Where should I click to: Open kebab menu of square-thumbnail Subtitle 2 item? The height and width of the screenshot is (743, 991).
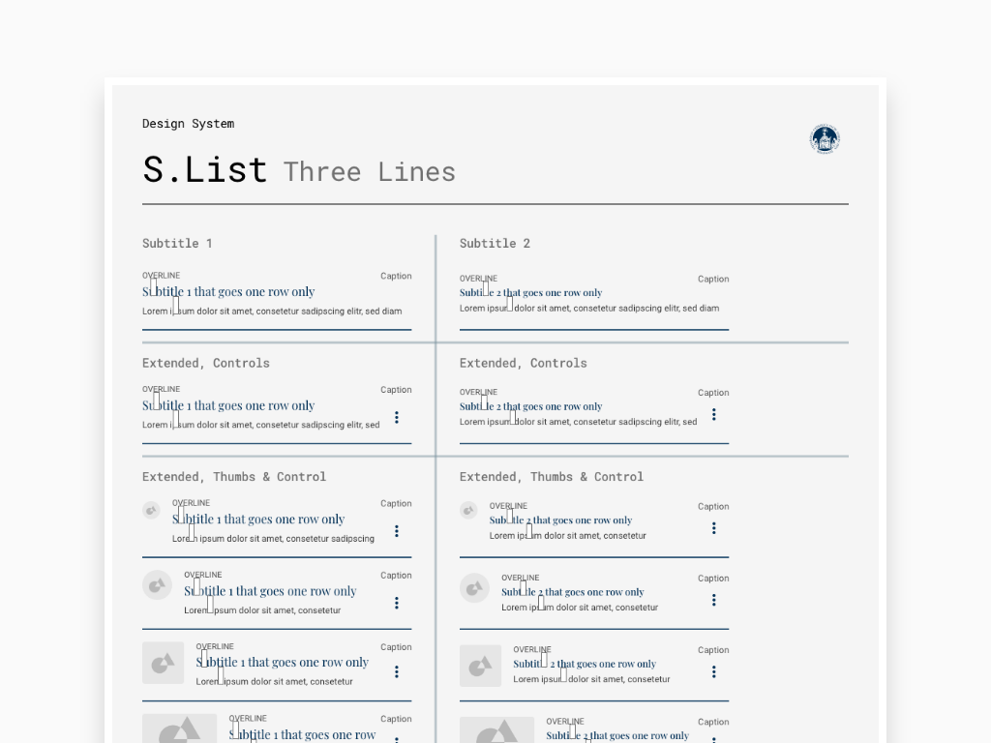coord(713,671)
